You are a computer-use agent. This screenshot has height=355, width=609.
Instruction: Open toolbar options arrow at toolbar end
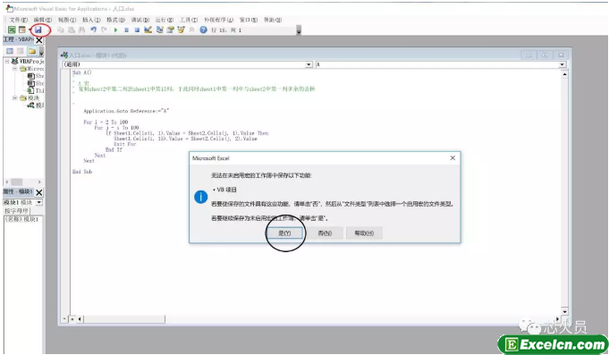pos(299,30)
